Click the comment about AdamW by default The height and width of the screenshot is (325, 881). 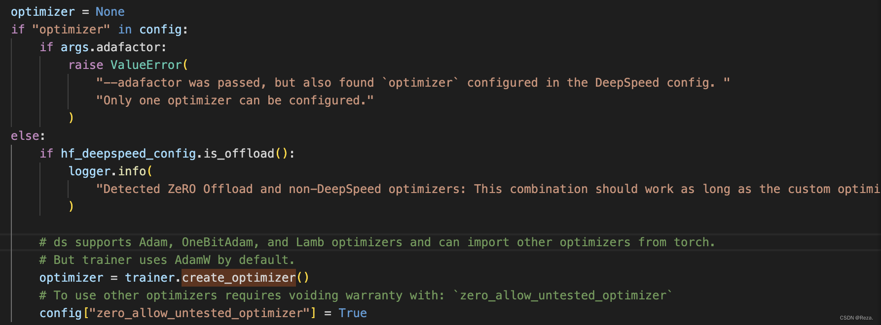(167, 260)
